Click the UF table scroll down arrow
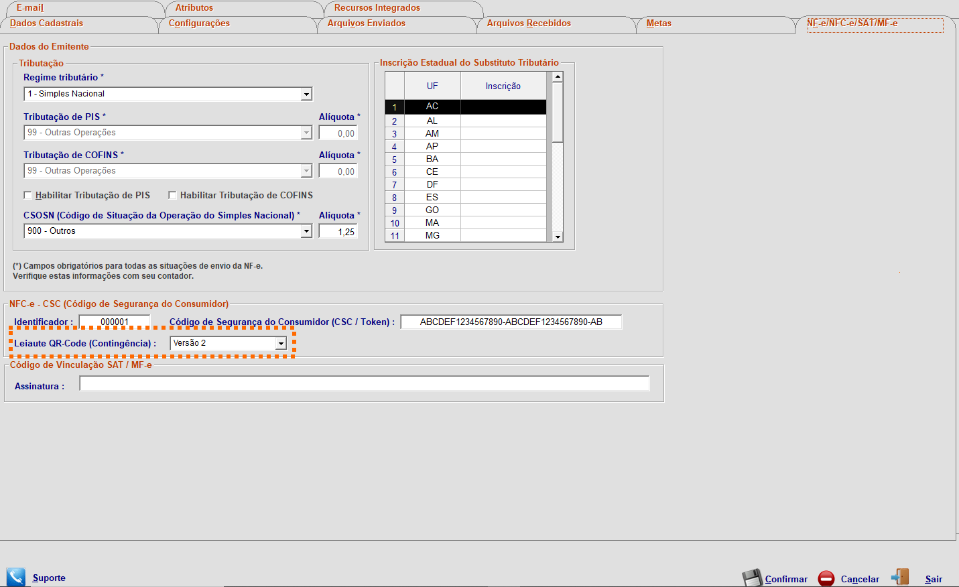The image size is (959, 587). (558, 237)
